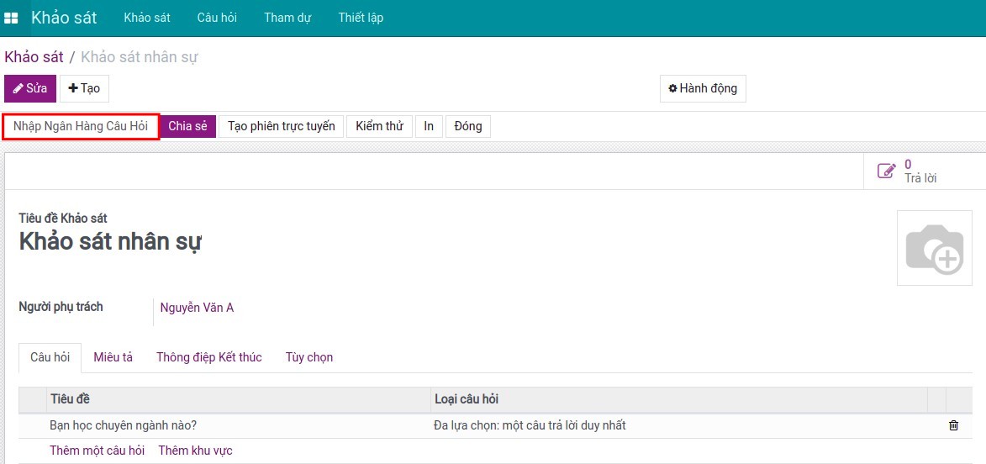Open the Trả lời answers stat button
Viewport: 986px width, 464px height.
908,171
